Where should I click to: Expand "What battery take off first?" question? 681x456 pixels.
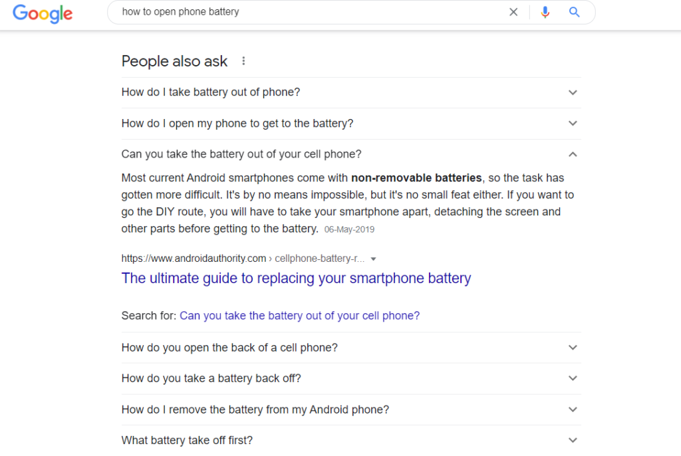(351, 440)
